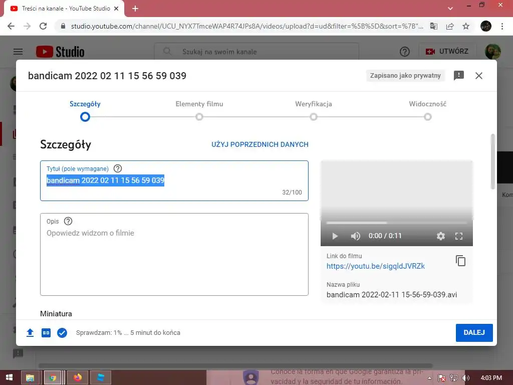513x385 pixels.
Task: Open the Windows Start button
Action: [9, 378]
